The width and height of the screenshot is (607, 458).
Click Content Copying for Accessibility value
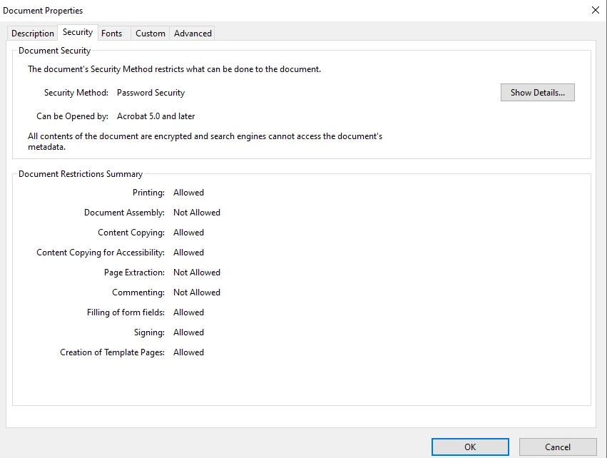188,253
